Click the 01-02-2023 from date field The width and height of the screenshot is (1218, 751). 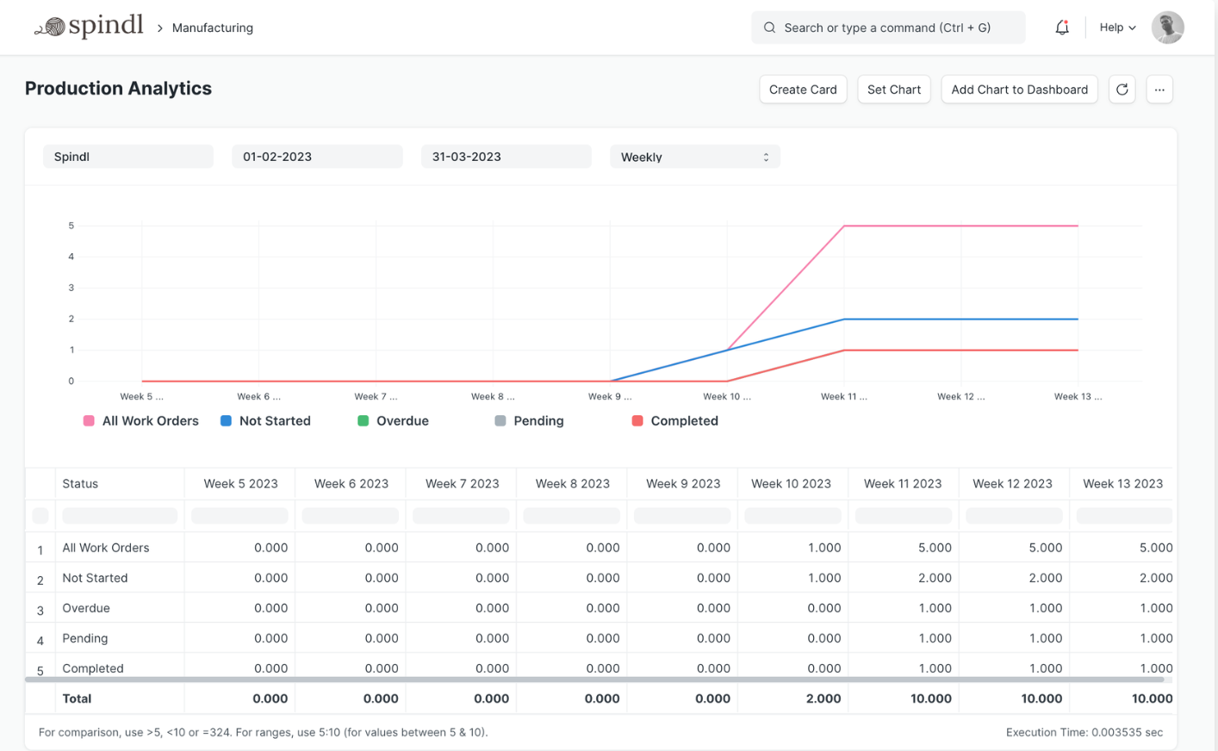[316, 157]
